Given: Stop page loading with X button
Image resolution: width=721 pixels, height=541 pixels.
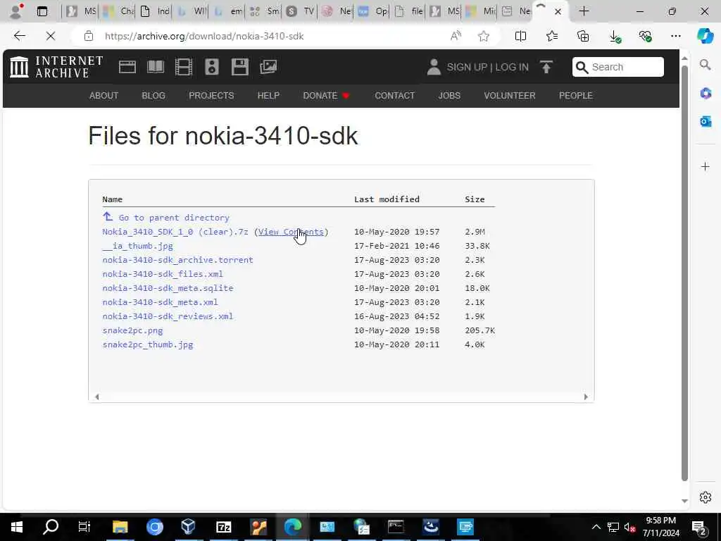Looking at the screenshot, I should coord(51,36).
